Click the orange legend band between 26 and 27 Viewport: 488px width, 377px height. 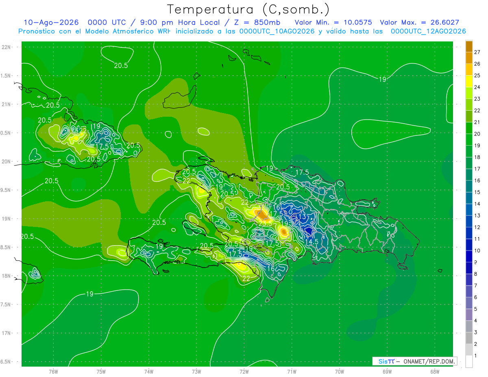[x=469, y=58]
